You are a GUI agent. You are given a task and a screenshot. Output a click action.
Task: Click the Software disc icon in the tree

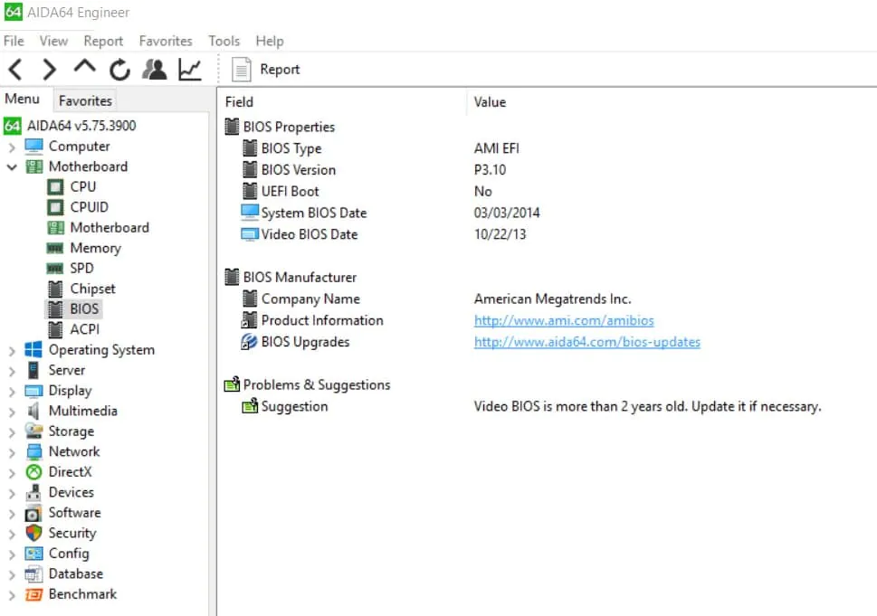point(33,513)
